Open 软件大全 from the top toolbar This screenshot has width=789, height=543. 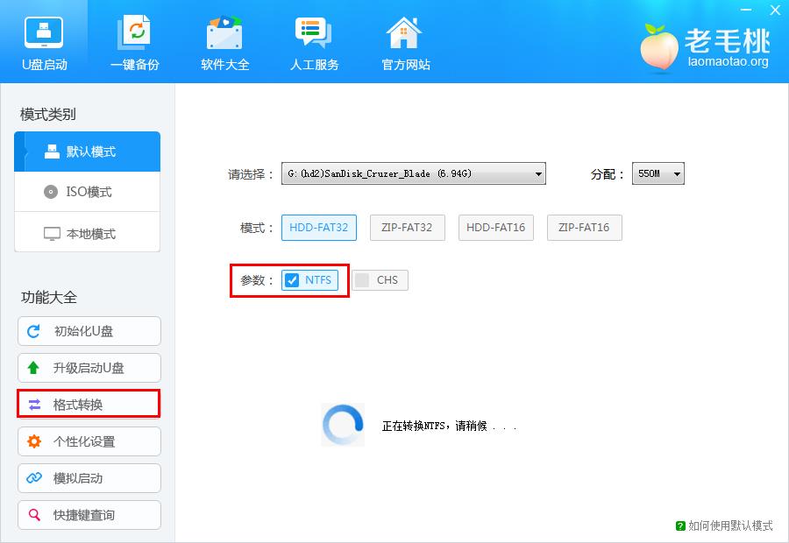(224, 39)
